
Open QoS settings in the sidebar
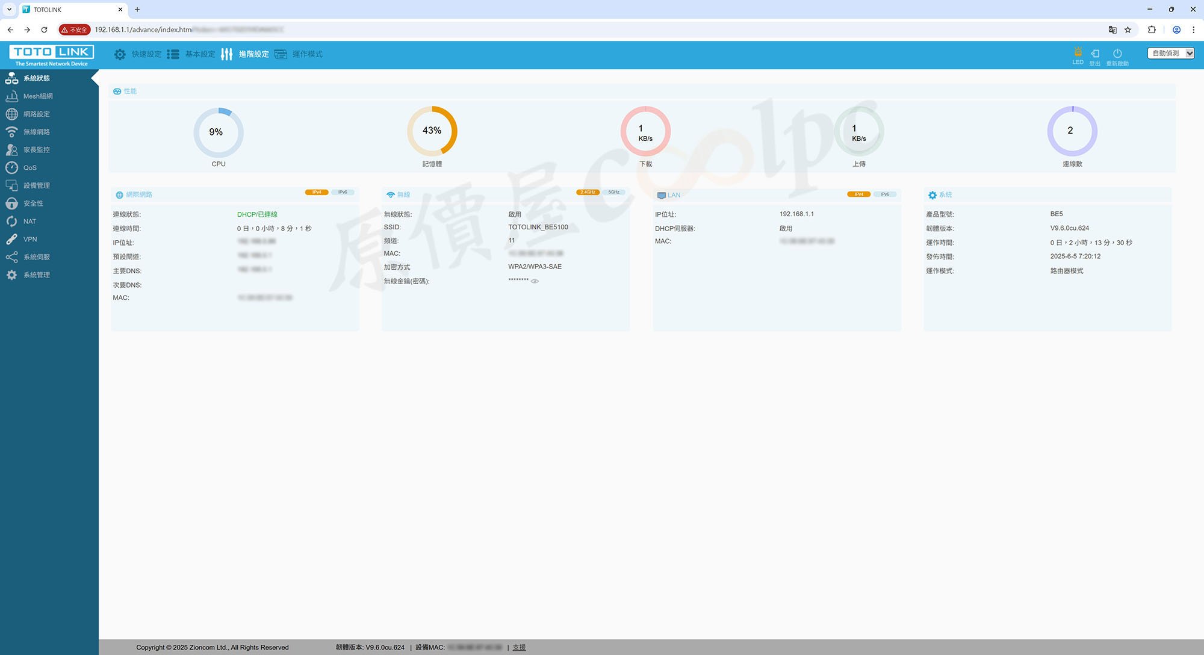coord(29,168)
